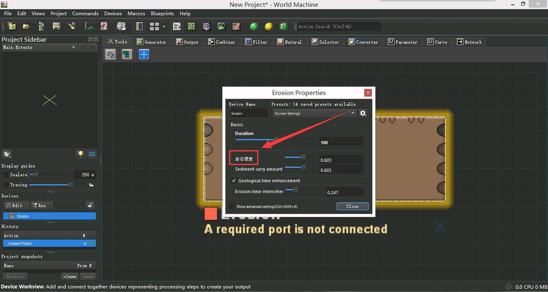The image size is (548, 292).
Task: Click Close button in Erosion Properties
Action: 352,206
